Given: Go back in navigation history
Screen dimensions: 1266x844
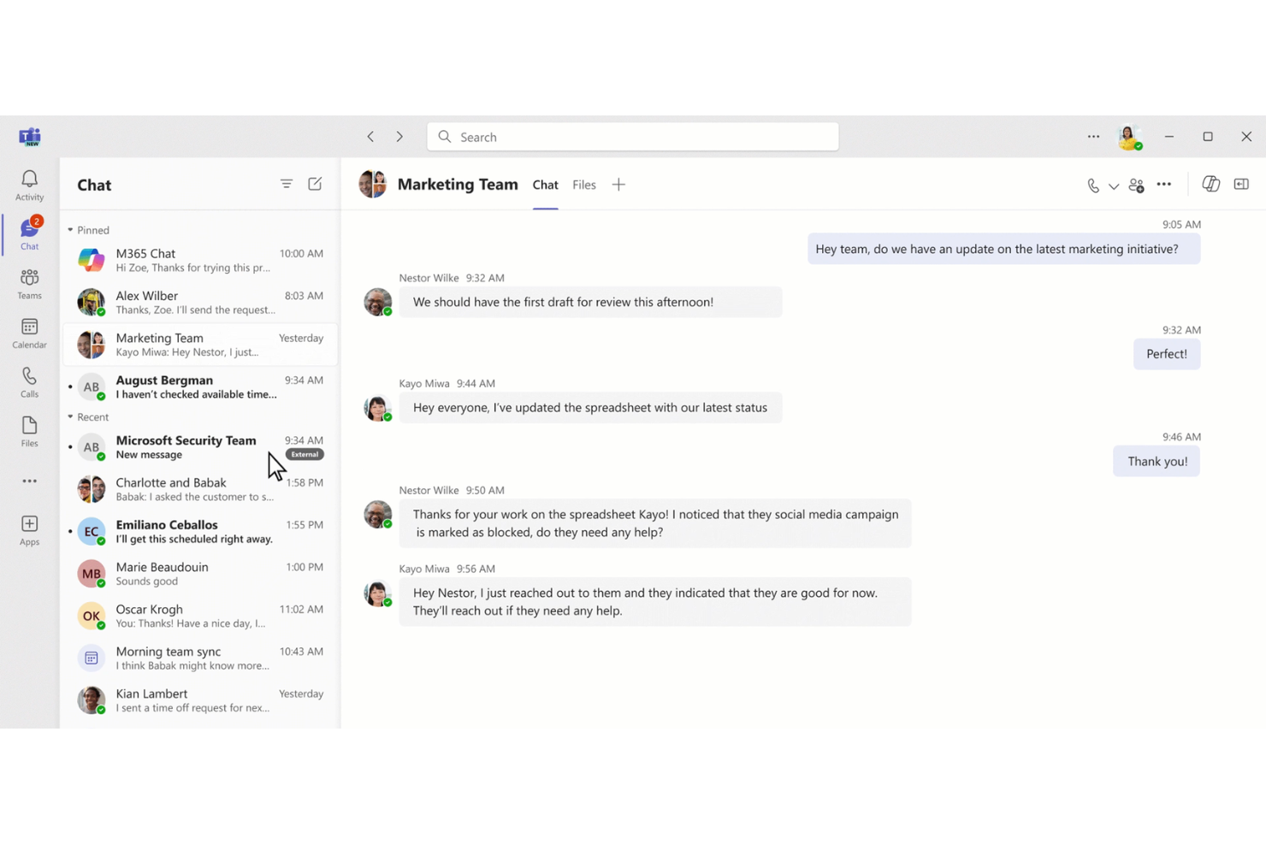Looking at the screenshot, I should pyautogui.click(x=370, y=137).
